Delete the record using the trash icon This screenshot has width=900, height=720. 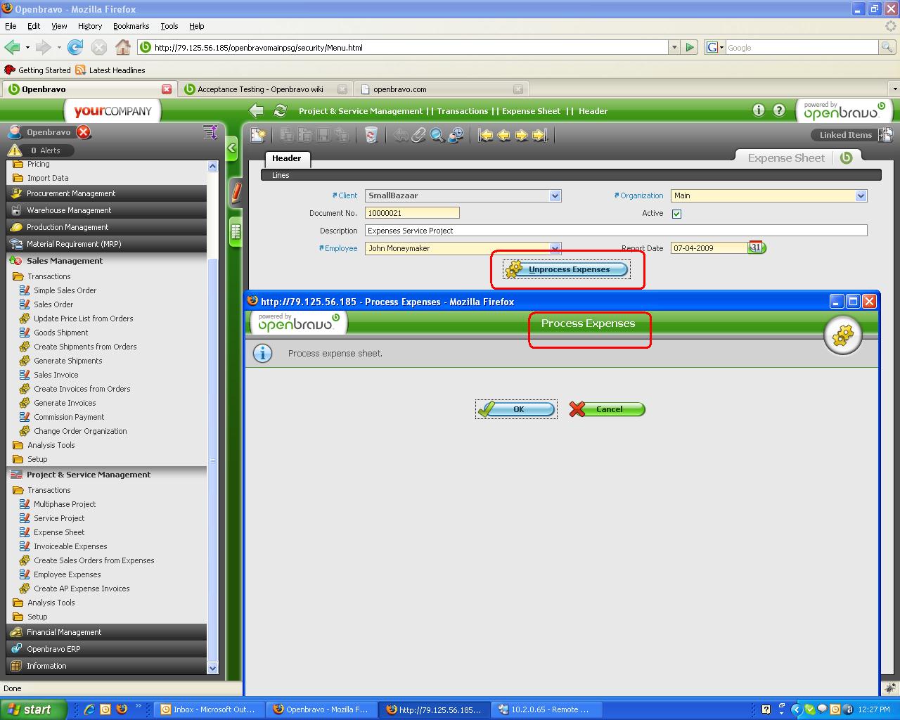point(371,135)
